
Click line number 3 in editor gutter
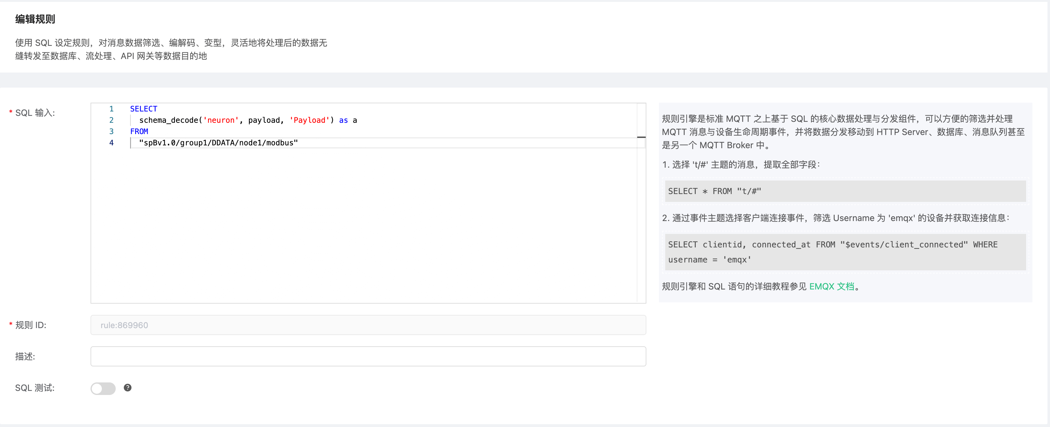(x=111, y=132)
